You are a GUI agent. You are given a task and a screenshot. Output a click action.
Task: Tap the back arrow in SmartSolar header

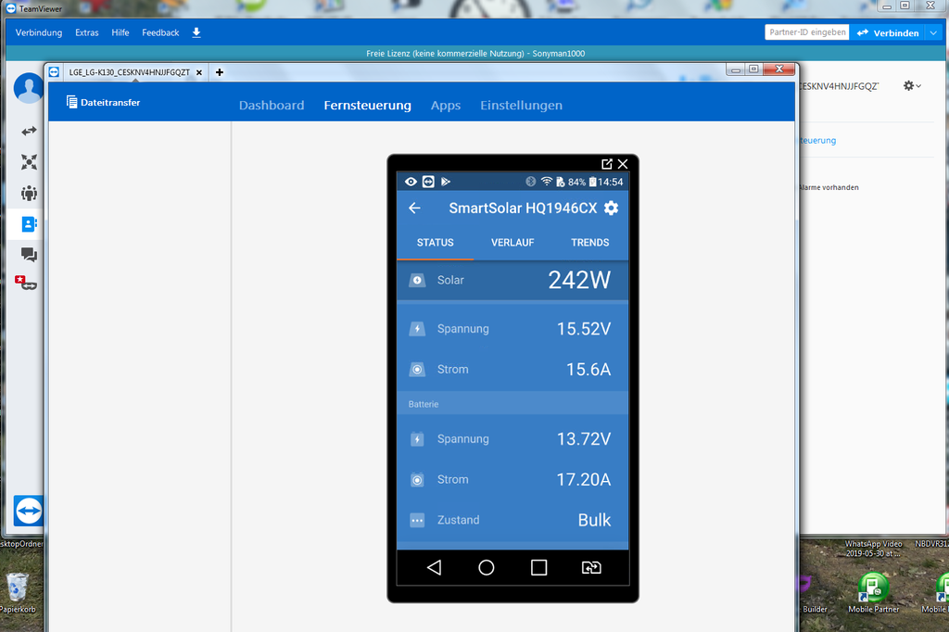(x=414, y=209)
